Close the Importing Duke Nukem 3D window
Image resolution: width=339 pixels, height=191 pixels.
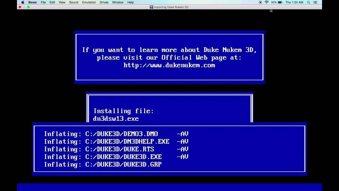(x=20, y=7)
